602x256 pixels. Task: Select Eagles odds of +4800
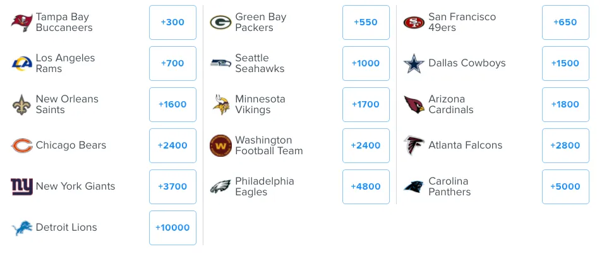[x=366, y=186]
